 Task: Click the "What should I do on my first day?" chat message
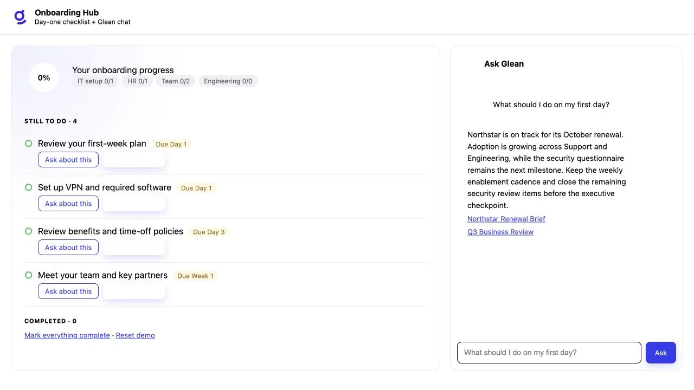pos(551,105)
